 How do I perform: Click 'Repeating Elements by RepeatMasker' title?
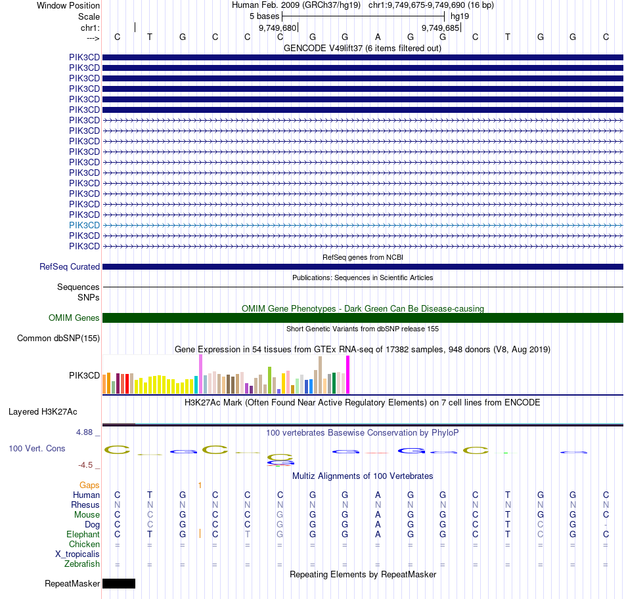click(x=363, y=575)
